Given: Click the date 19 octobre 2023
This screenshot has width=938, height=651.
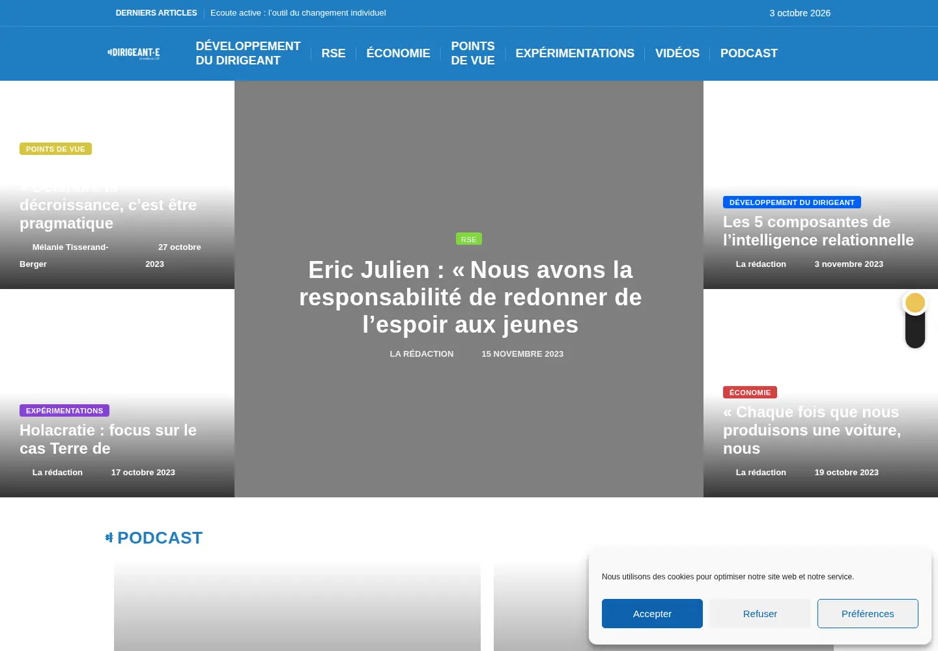Looking at the screenshot, I should pos(847,473).
